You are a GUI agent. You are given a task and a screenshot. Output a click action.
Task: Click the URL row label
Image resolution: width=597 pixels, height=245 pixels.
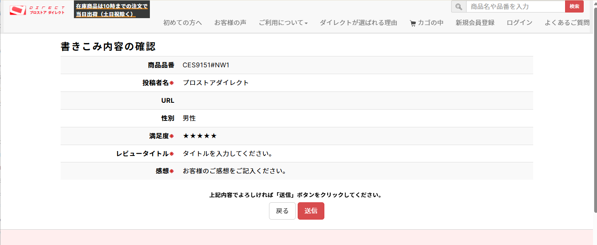[168, 100]
